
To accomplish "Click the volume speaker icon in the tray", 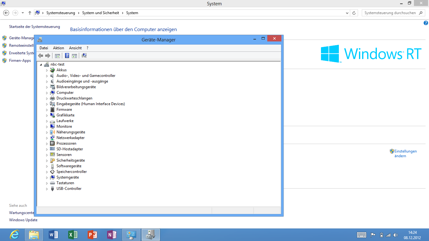I will (x=395, y=235).
